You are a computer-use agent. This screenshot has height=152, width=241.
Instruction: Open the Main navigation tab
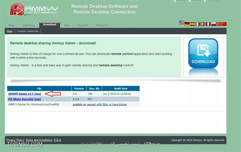pos(11,25)
